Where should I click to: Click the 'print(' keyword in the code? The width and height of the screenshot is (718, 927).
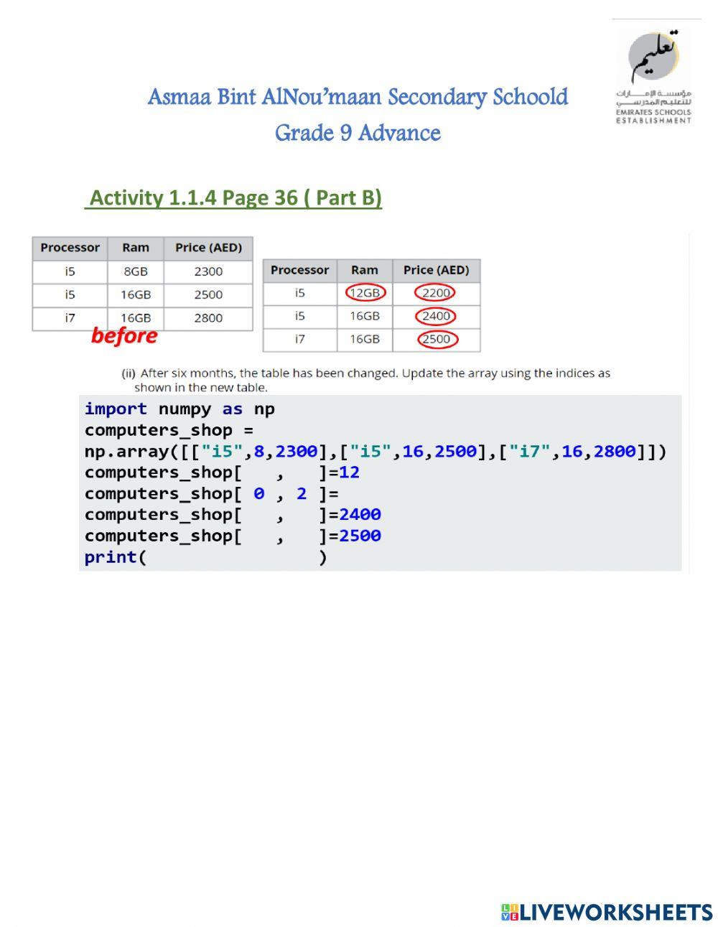(x=116, y=557)
